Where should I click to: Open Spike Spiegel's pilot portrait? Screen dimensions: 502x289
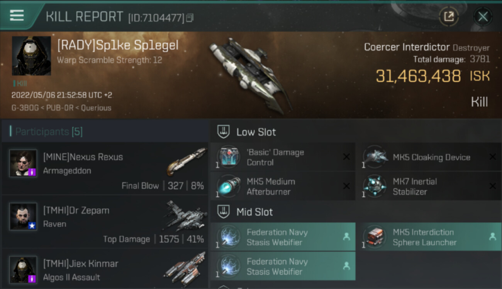(31, 55)
